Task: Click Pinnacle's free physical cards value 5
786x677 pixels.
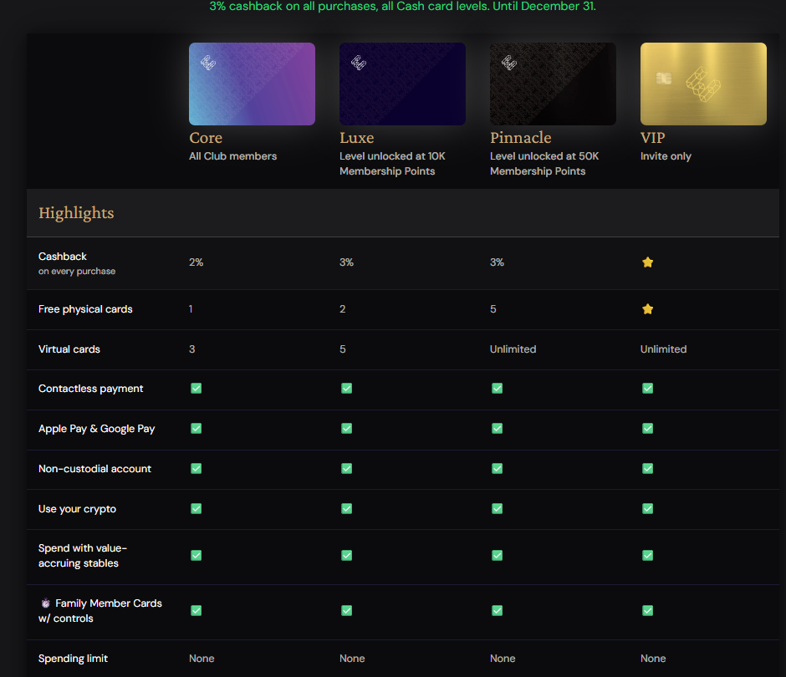Action: (493, 309)
